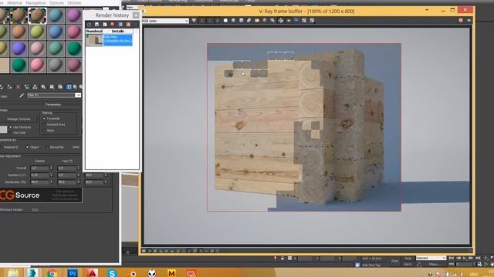Select the Summed Area filtering radio button

(44, 125)
